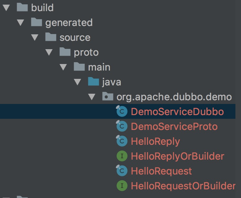Collapse the org.apache.dubbo.demo package arrow
Viewport: 241px width, 198px height.
click(x=92, y=97)
